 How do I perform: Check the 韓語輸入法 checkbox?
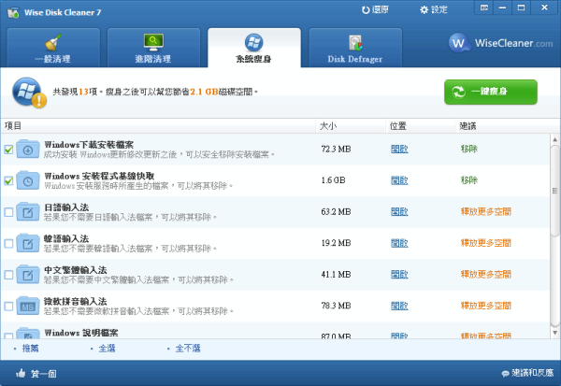(9, 244)
